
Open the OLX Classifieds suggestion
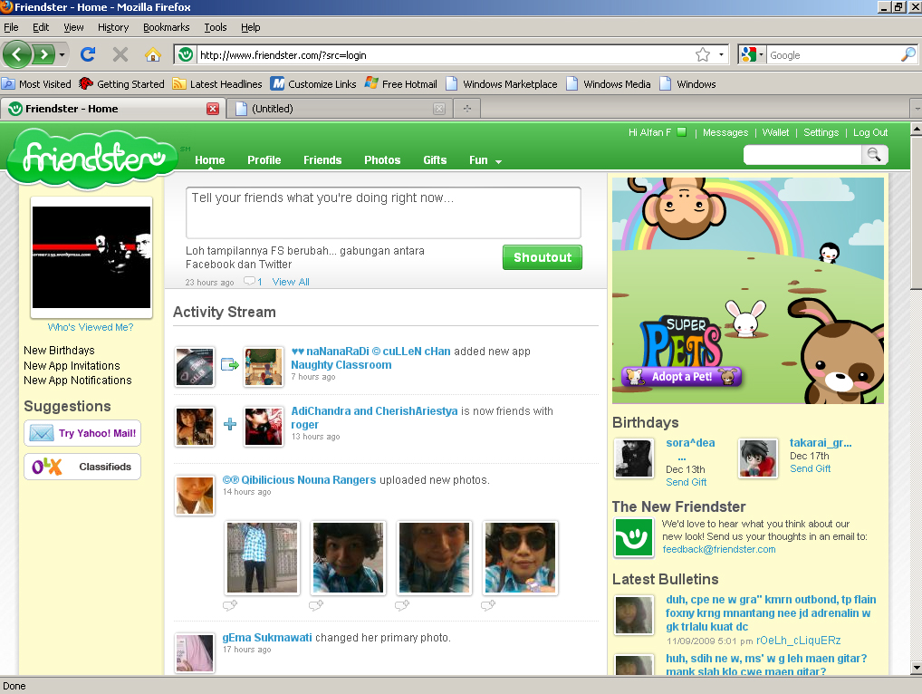click(x=82, y=467)
